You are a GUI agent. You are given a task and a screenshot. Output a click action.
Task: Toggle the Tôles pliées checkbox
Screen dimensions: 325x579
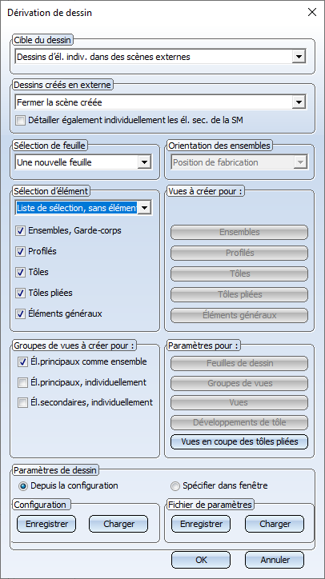[20, 293]
